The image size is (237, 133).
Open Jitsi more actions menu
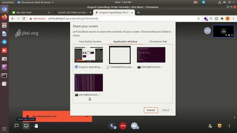pyautogui.click(x=229, y=126)
